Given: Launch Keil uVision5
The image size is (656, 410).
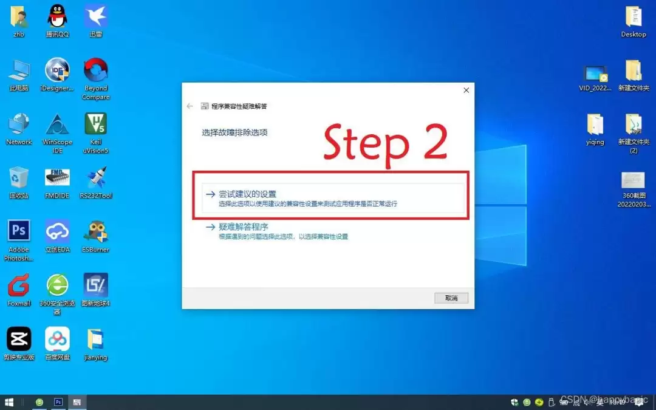Looking at the screenshot, I should click(95, 125).
